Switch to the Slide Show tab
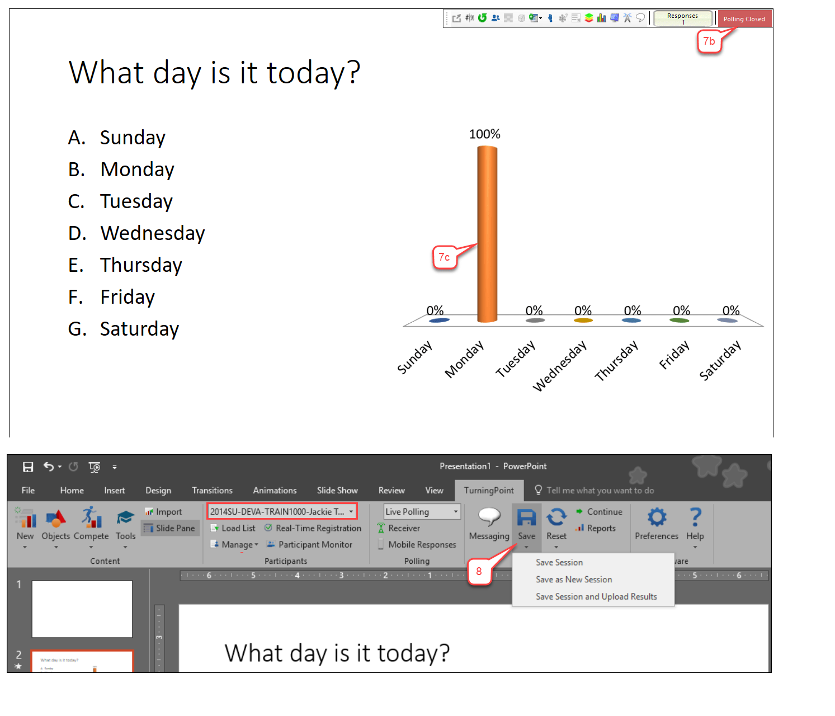835x716 pixels. [337, 490]
